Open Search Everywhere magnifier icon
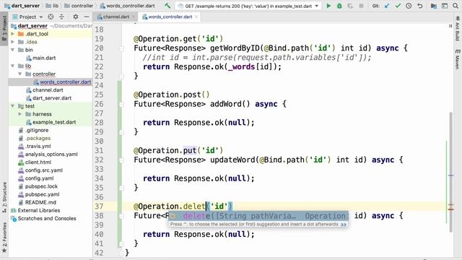The width and height of the screenshot is (462, 260). pos(456,6)
